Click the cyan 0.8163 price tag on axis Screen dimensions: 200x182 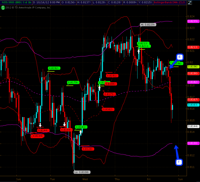(193, 105)
